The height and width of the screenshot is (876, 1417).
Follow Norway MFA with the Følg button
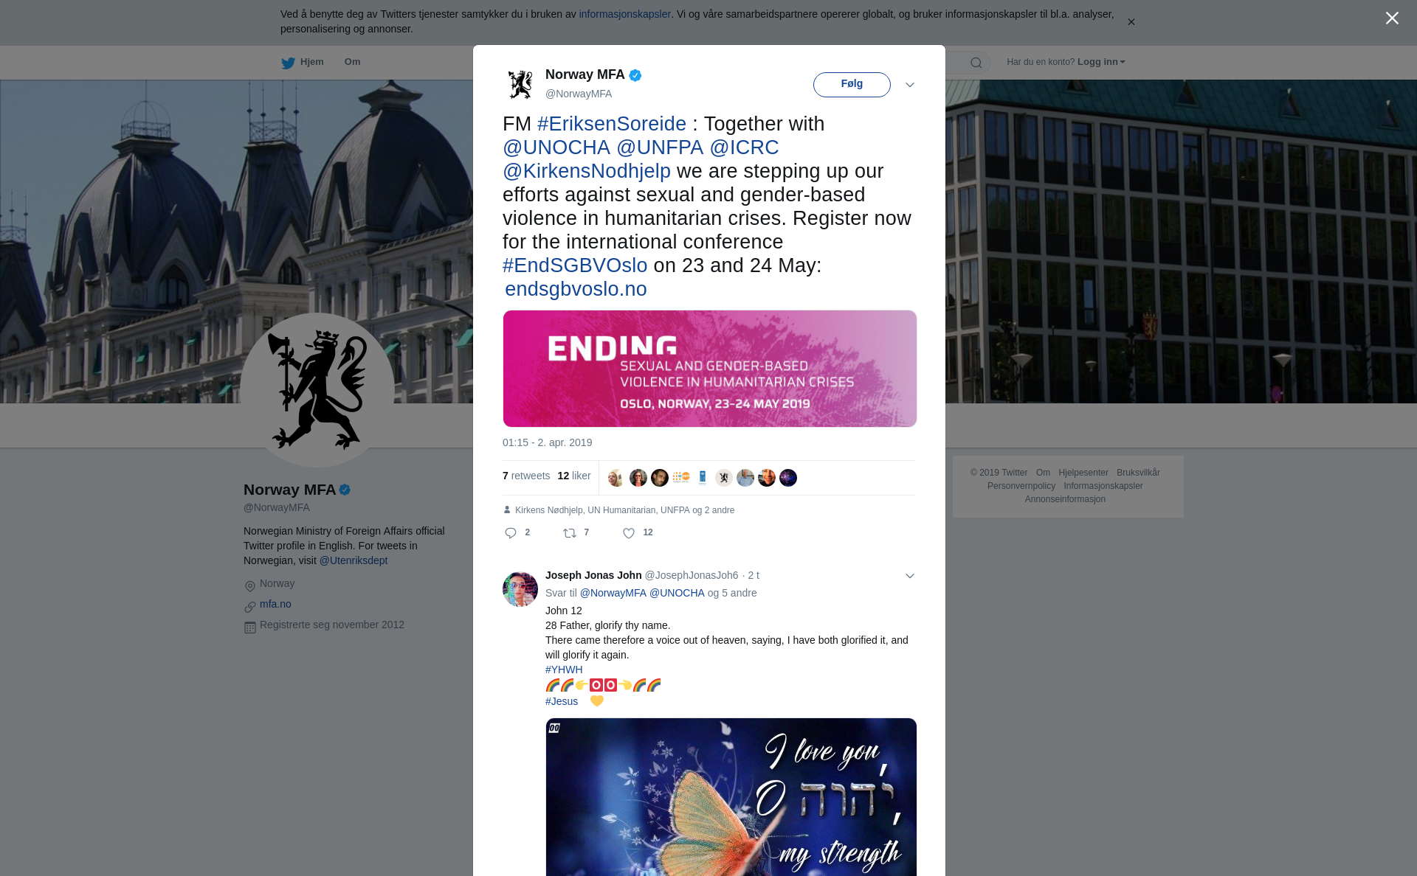pos(852,84)
